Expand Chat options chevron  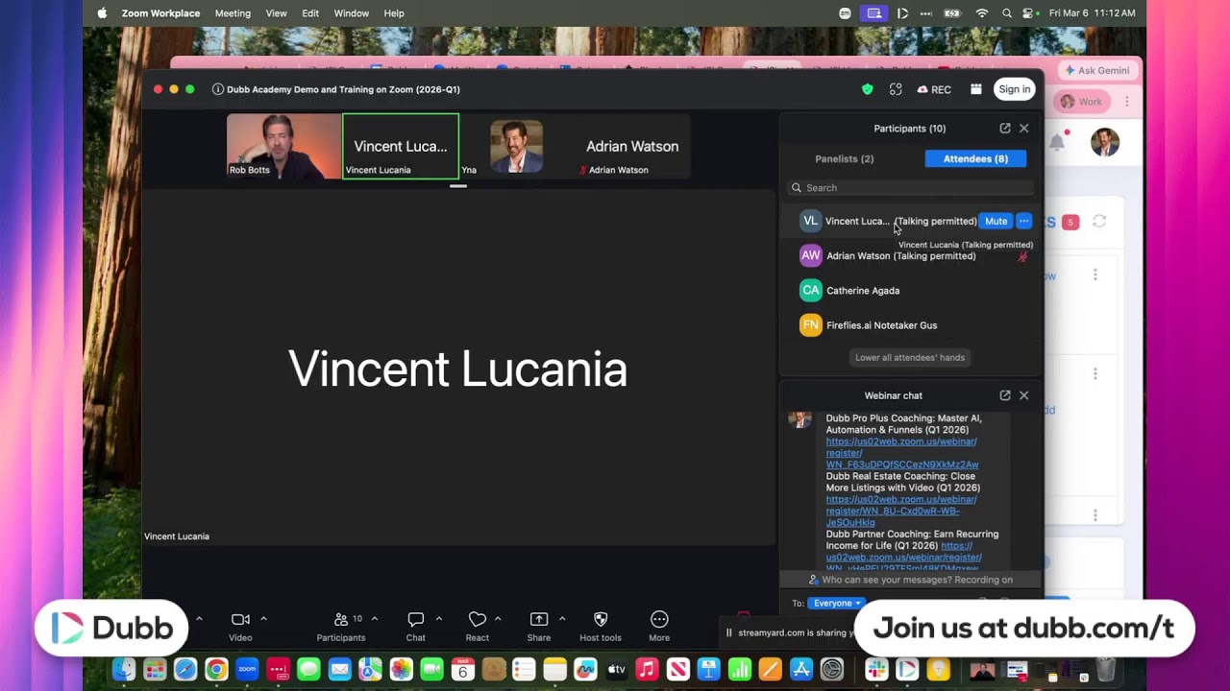tap(439, 619)
